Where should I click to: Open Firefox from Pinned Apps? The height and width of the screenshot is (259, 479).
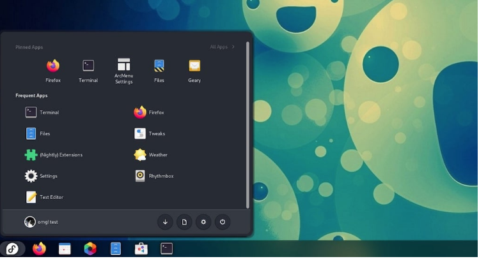[x=53, y=71]
